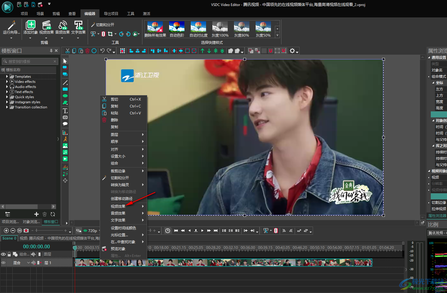Toggle the grid display icon in editor toolbar

(264, 51)
